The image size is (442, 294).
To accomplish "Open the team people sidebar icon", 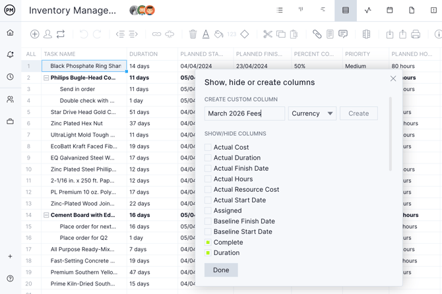I will coord(10,99).
